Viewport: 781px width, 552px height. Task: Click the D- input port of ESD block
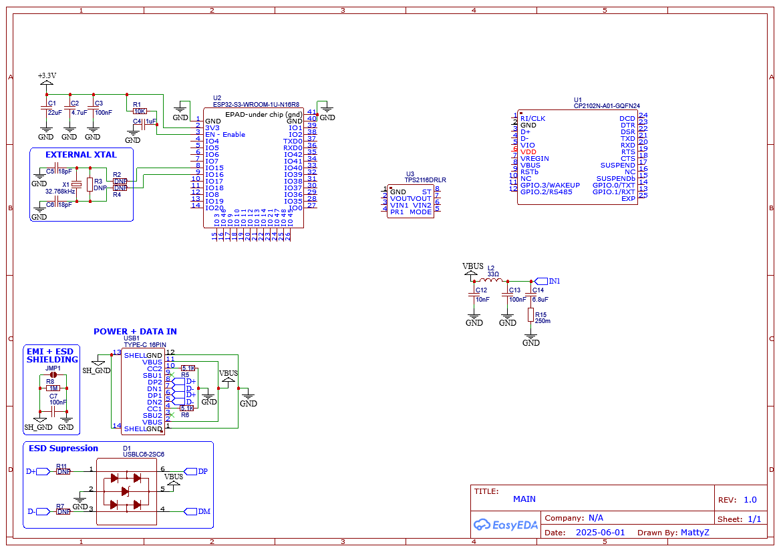point(38,511)
